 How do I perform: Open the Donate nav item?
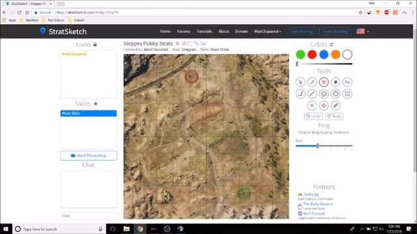click(242, 31)
